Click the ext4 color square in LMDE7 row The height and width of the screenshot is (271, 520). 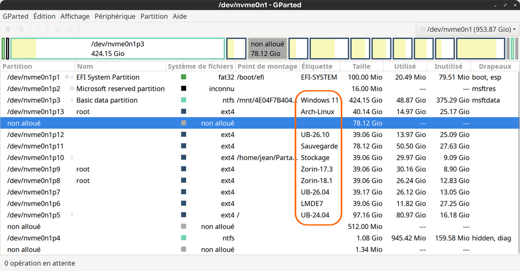(x=184, y=204)
